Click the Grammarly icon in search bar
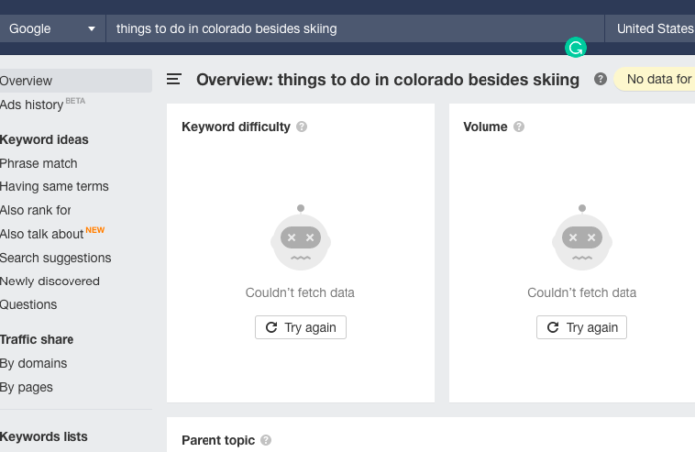This screenshot has height=452, width=695. 575,47
